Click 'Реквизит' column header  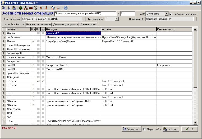pos(18,29)
